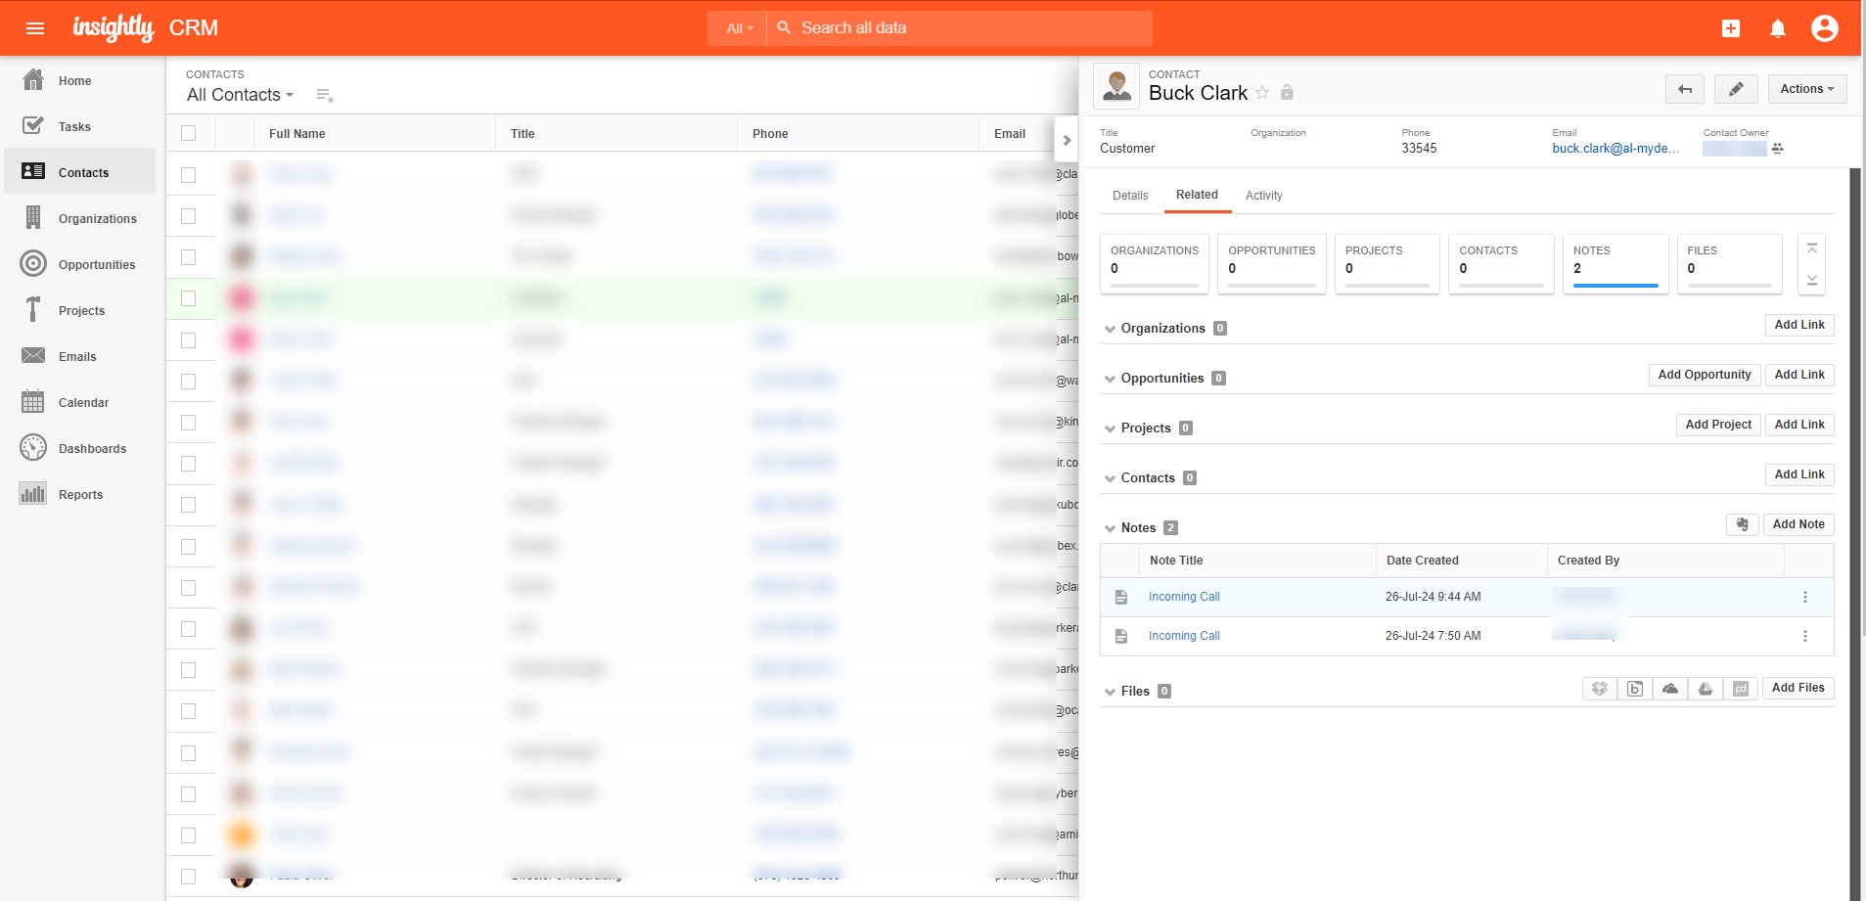Click the Evernote icon in Notes section
The width and height of the screenshot is (1866, 901).
[1742, 524]
